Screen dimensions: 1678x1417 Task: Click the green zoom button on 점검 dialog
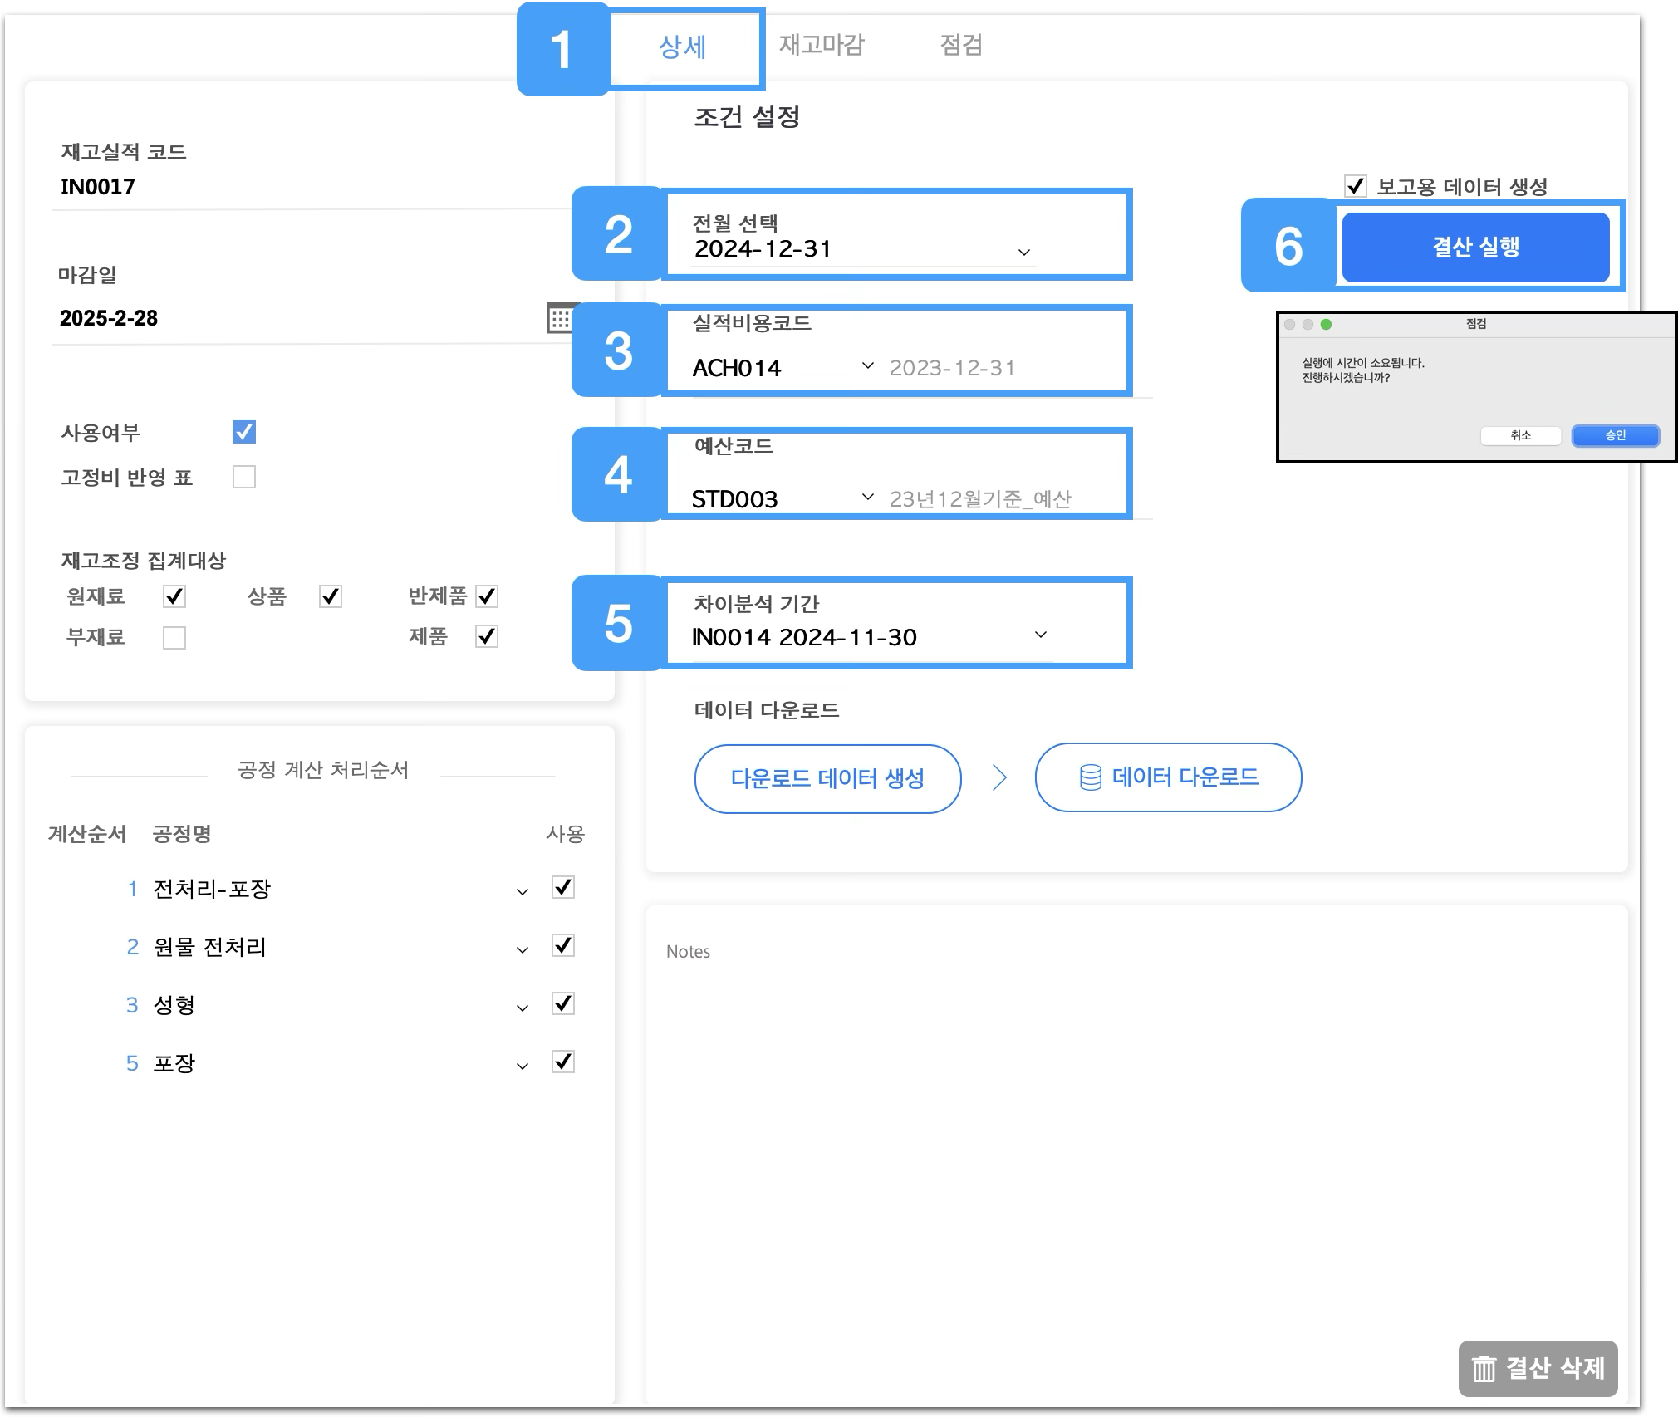[1326, 325]
